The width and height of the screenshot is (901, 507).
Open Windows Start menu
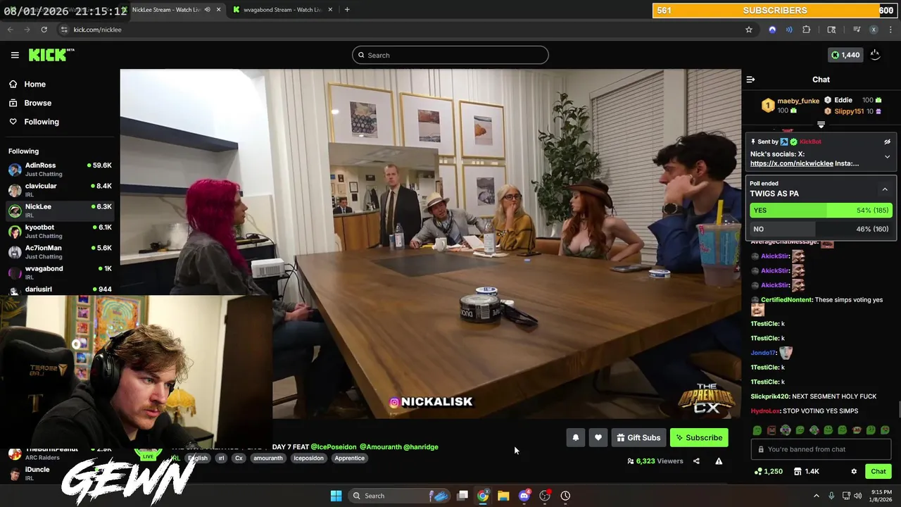point(336,496)
